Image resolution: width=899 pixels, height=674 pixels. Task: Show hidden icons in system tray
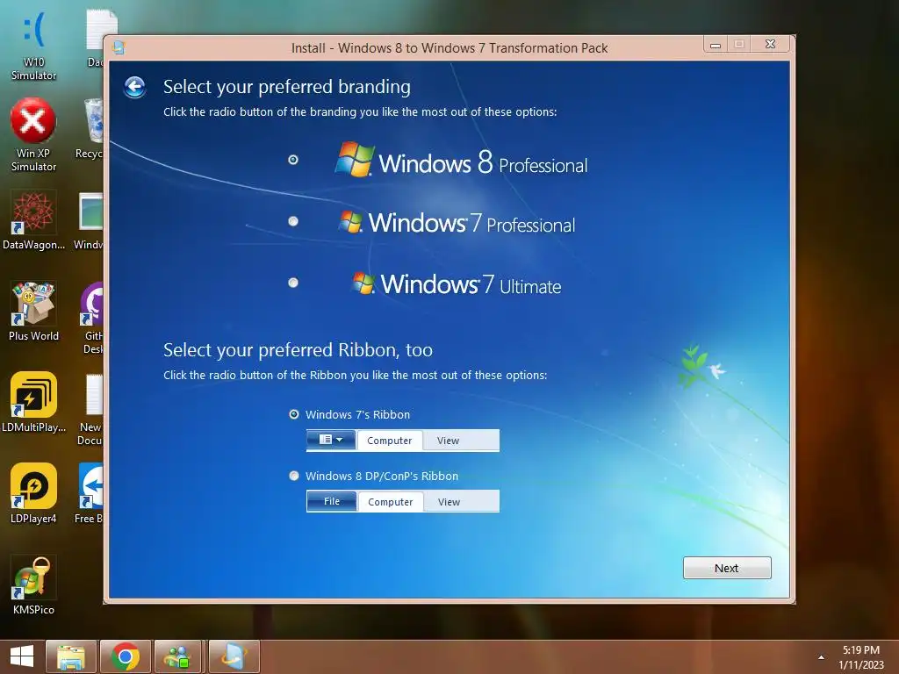click(821, 657)
